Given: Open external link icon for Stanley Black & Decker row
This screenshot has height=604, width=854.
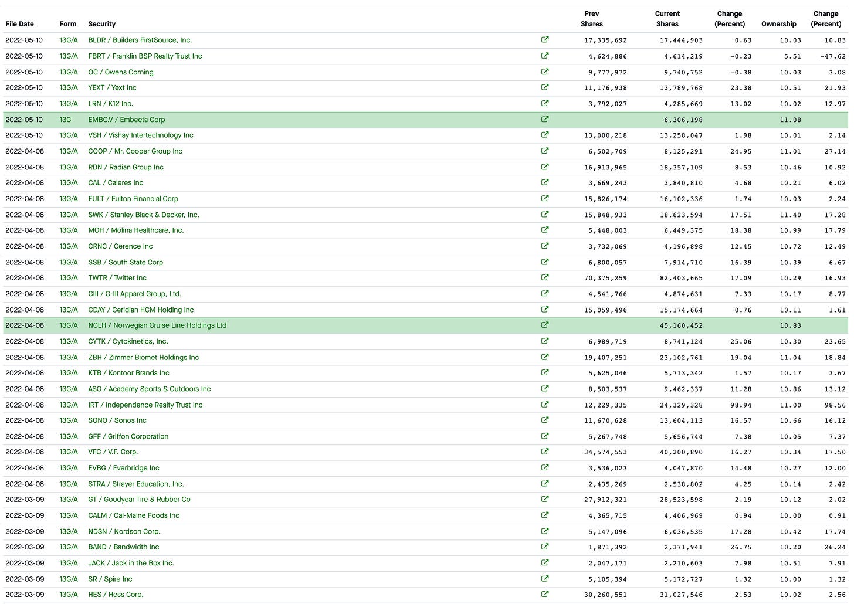Looking at the screenshot, I should coord(545,214).
